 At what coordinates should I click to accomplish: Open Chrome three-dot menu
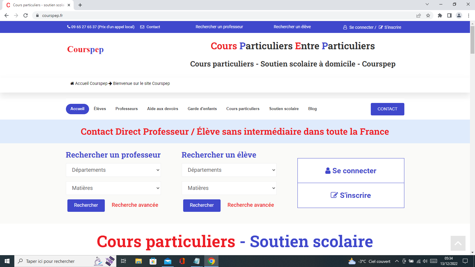468,15
